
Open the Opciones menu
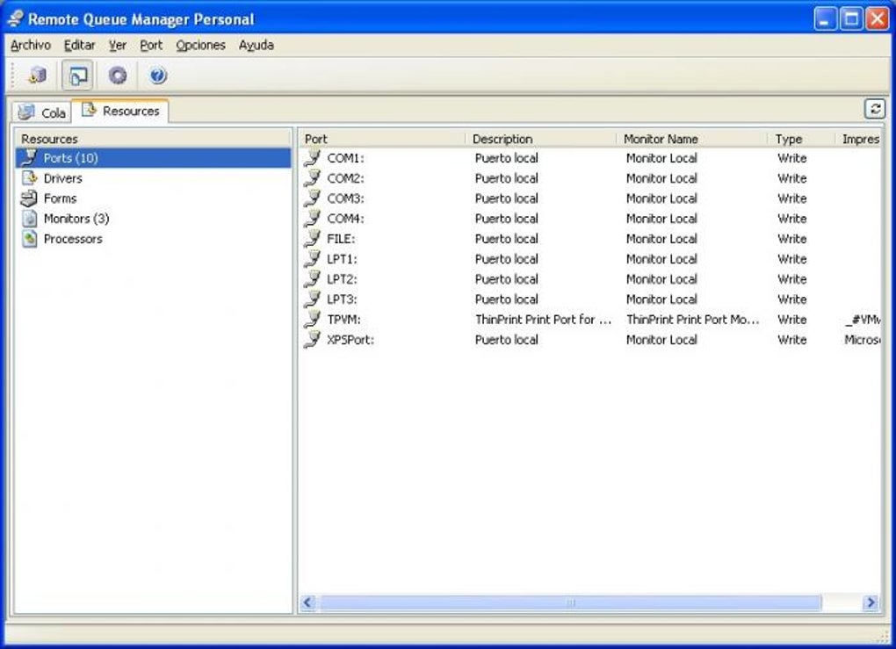click(201, 45)
